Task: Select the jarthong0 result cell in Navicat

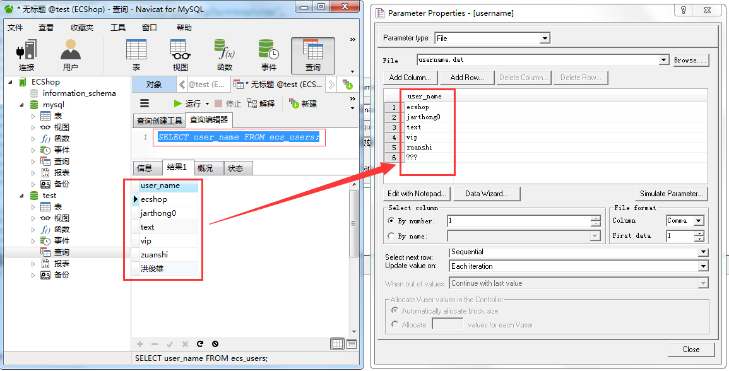Action: tap(169, 213)
